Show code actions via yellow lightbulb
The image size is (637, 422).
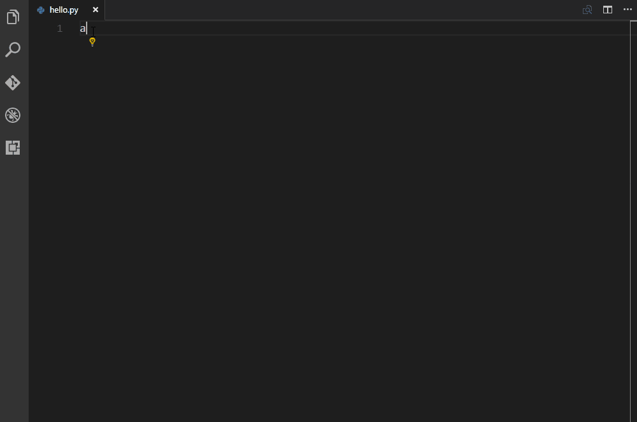[x=92, y=42]
